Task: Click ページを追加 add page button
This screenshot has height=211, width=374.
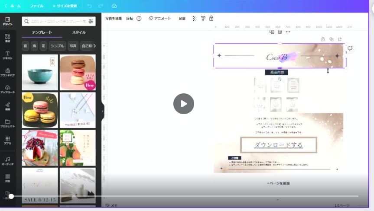Action: pos(278,183)
